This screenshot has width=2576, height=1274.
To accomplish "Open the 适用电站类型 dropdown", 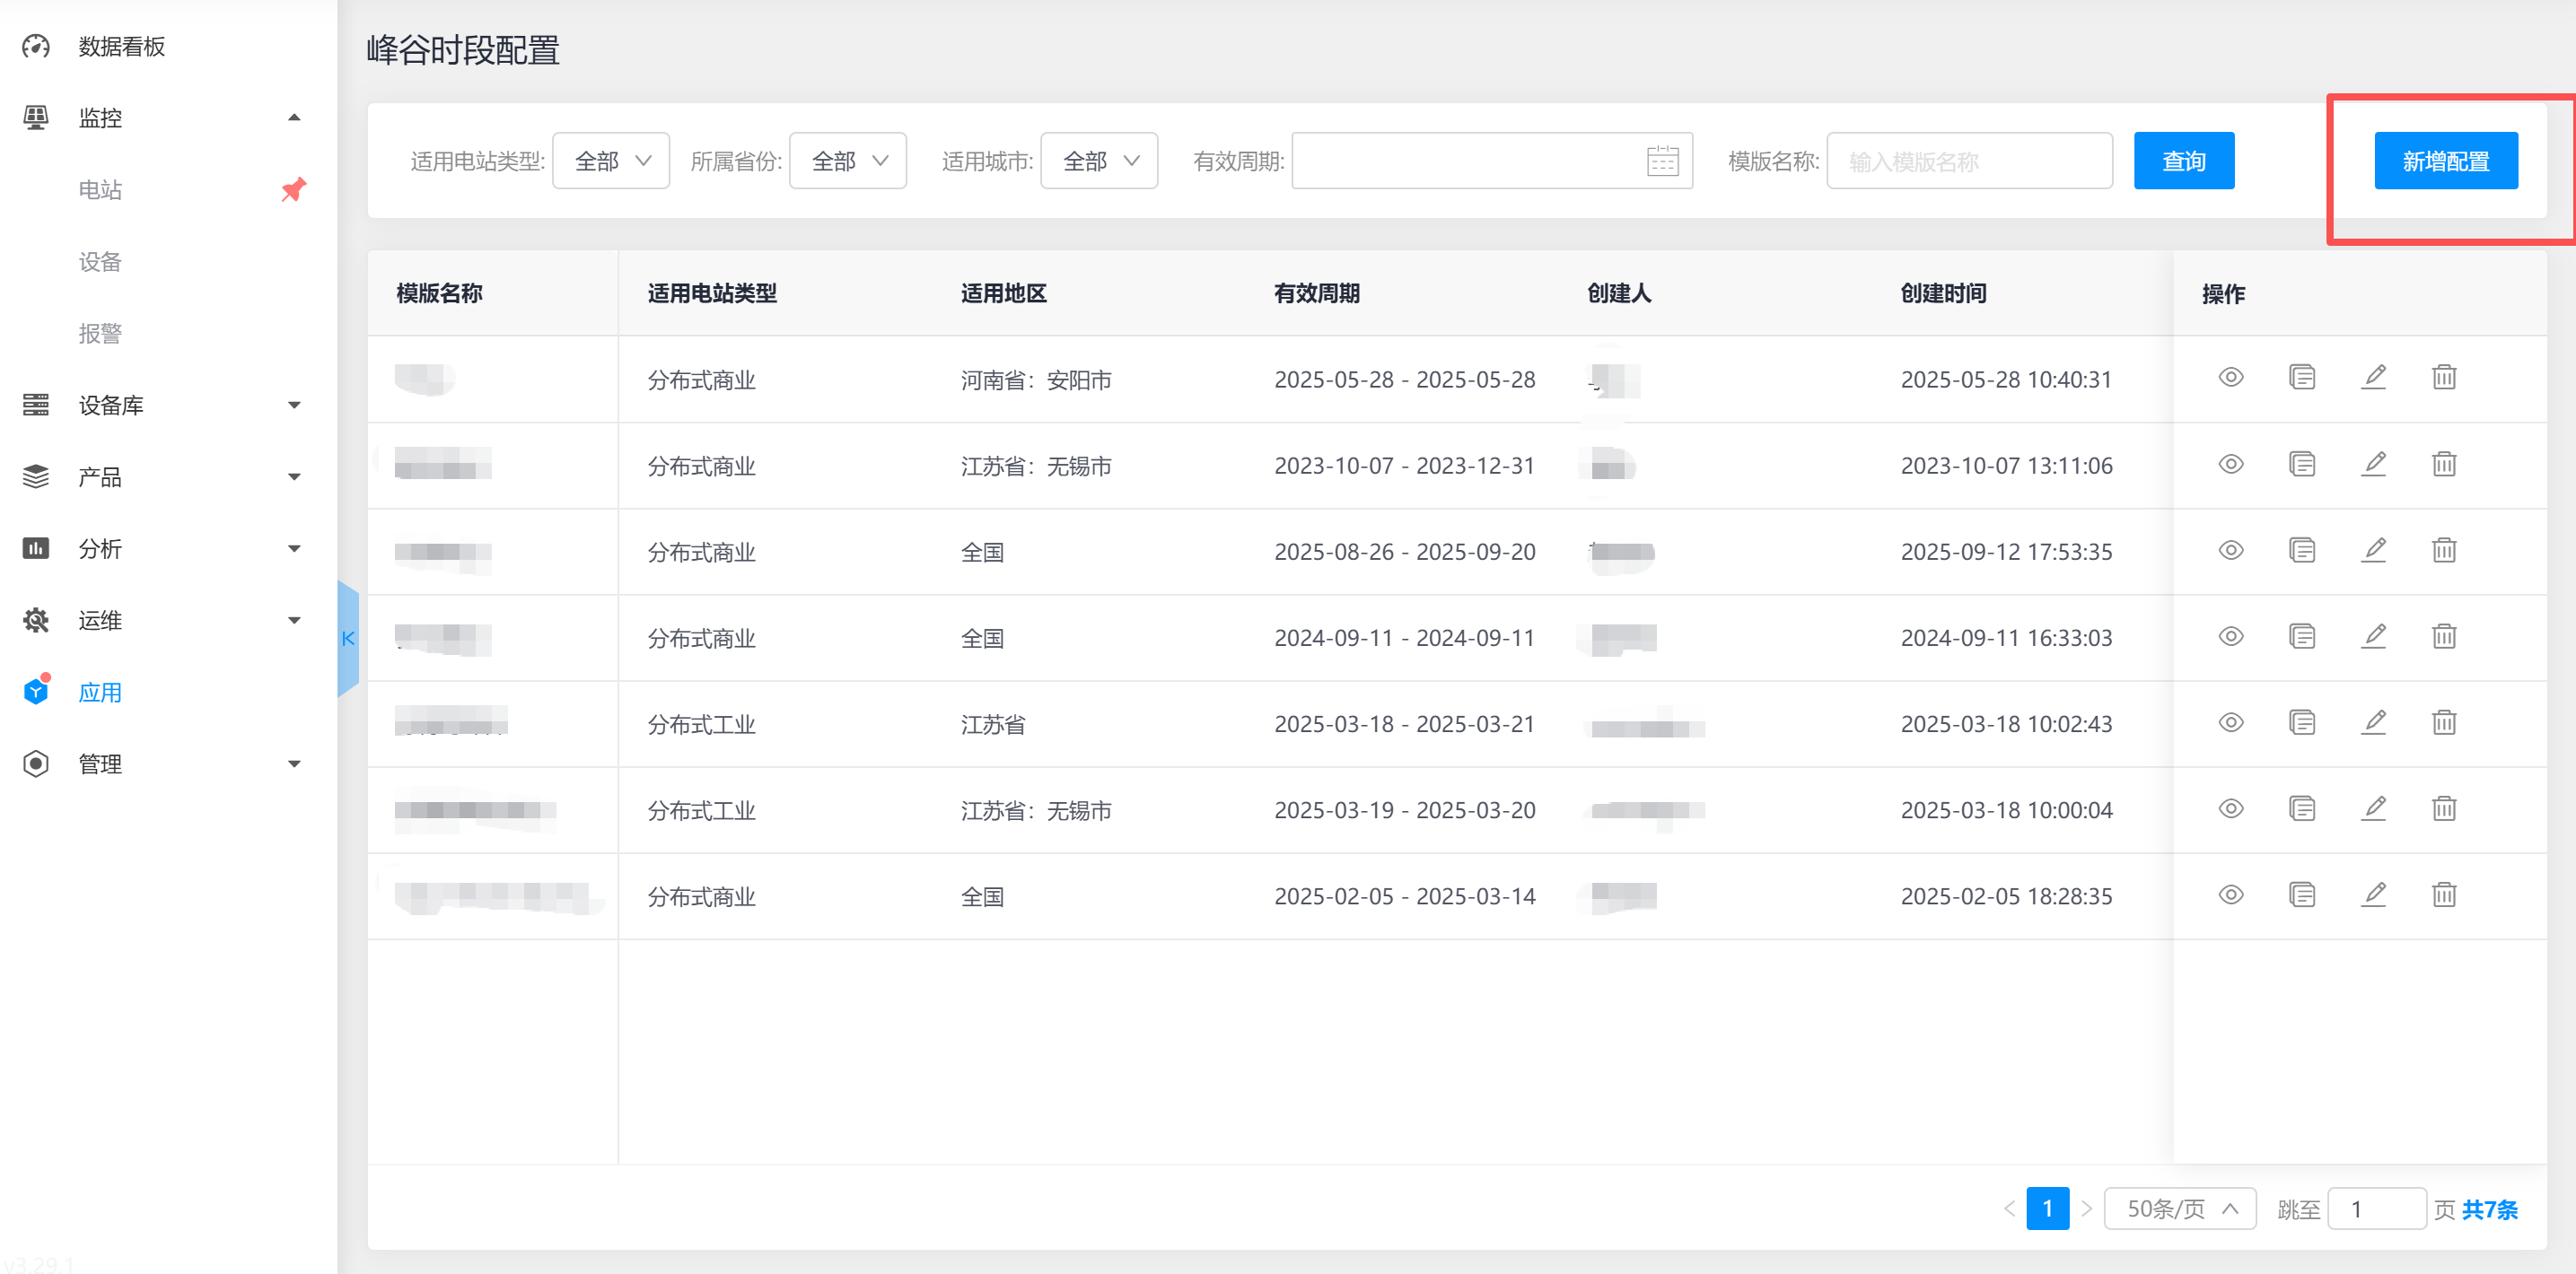I will click(x=611, y=161).
